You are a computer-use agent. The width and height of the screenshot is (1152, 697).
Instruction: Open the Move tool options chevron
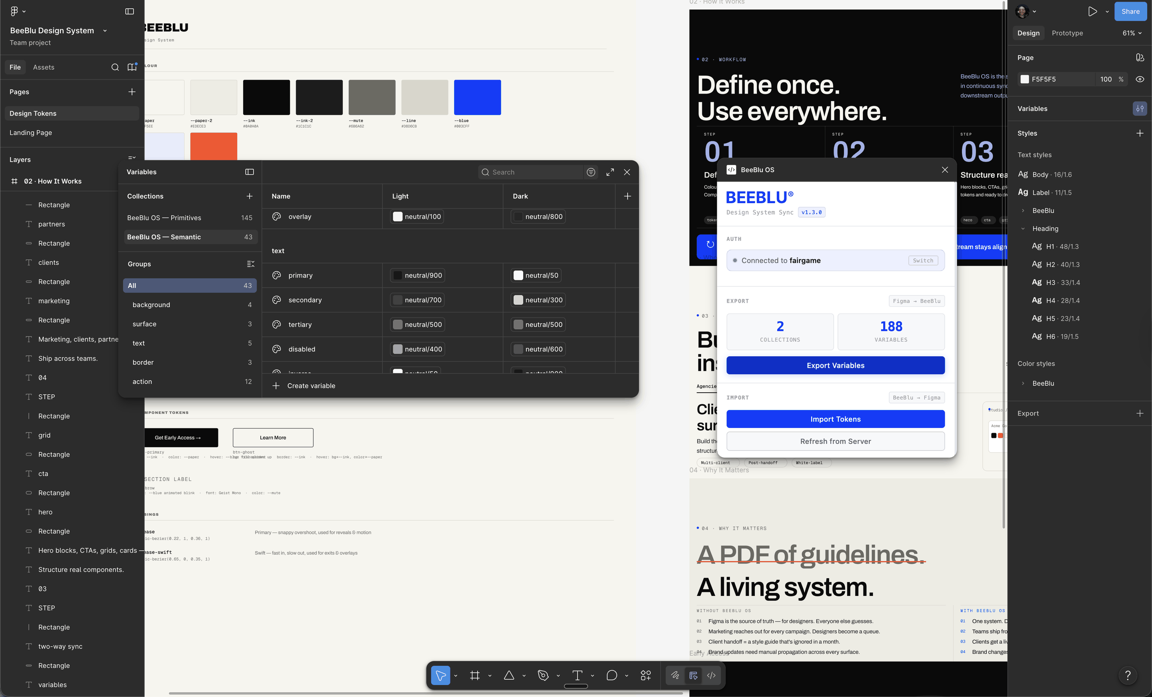click(x=455, y=675)
